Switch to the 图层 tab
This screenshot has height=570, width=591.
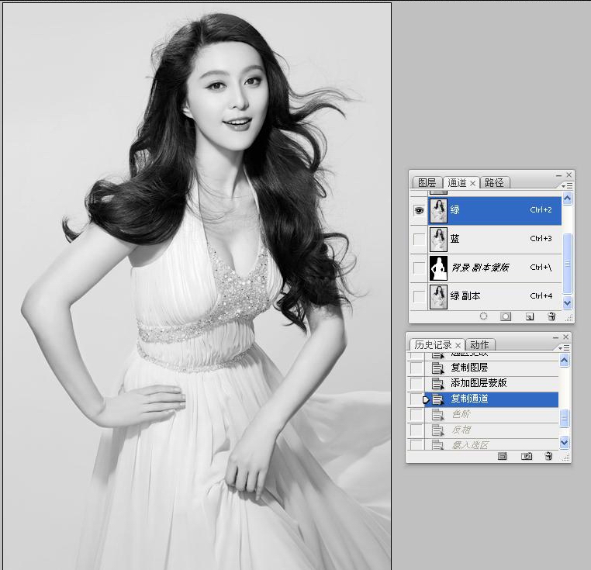[427, 183]
